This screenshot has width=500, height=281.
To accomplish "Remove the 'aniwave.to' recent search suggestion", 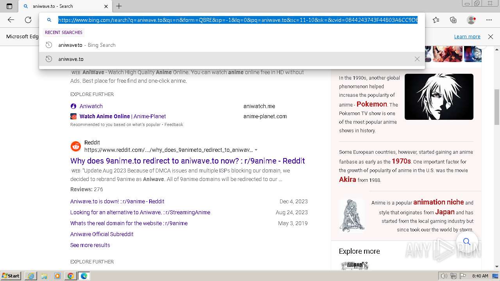I will tap(417, 59).
